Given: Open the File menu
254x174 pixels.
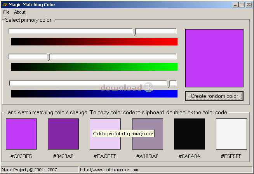Looking at the screenshot, I should [6, 12].
